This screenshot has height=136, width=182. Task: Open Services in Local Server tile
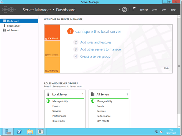click(x=57, y=111)
